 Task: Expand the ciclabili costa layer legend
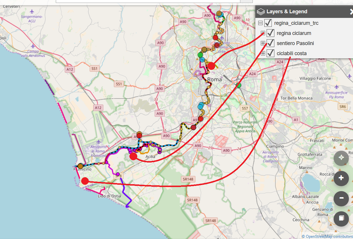(263, 53)
